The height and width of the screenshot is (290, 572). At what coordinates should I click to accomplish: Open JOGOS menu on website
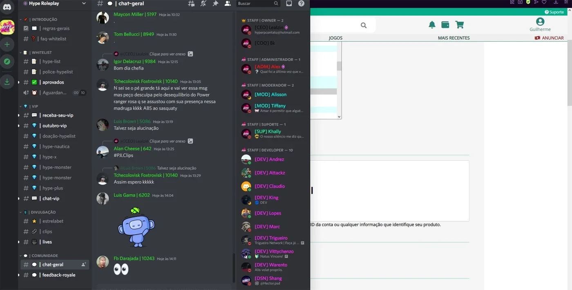click(x=335, y=38)
